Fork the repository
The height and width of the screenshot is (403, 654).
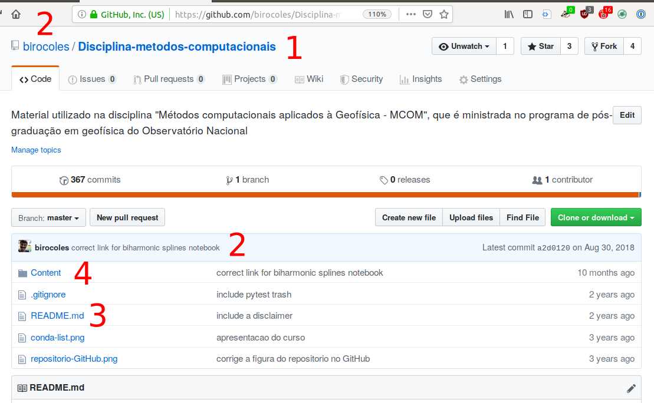[x=604, y=47]
